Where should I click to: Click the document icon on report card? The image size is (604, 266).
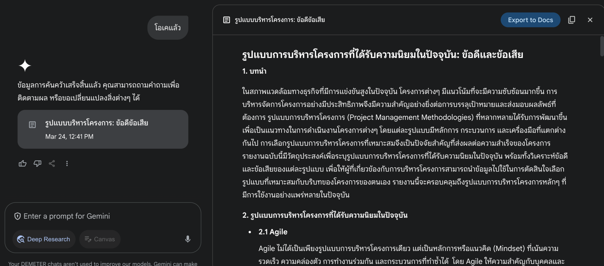click(32, 125)
